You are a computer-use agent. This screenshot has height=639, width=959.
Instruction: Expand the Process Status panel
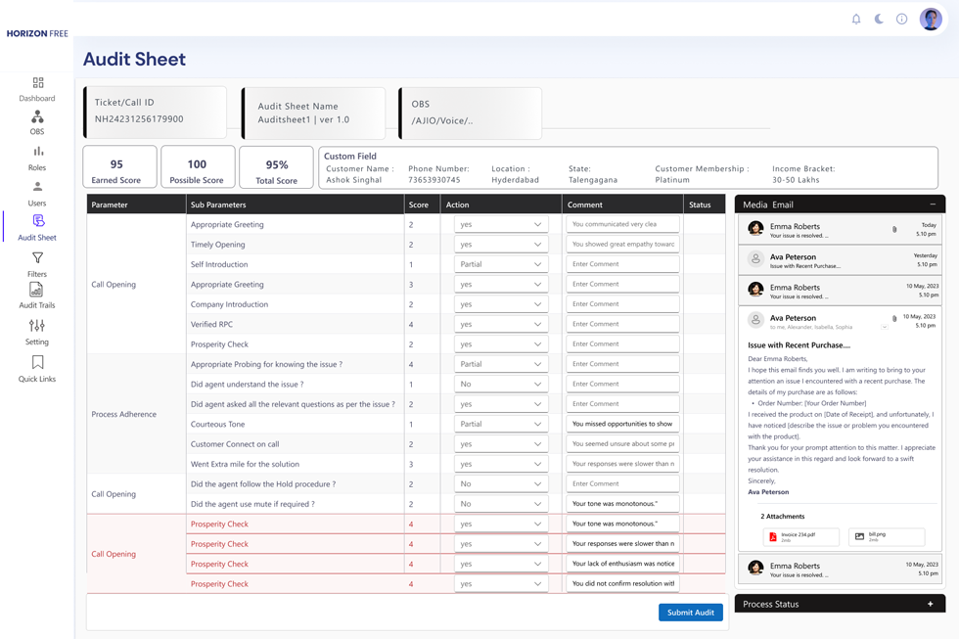pyautogui.click(x=930, y=605)
